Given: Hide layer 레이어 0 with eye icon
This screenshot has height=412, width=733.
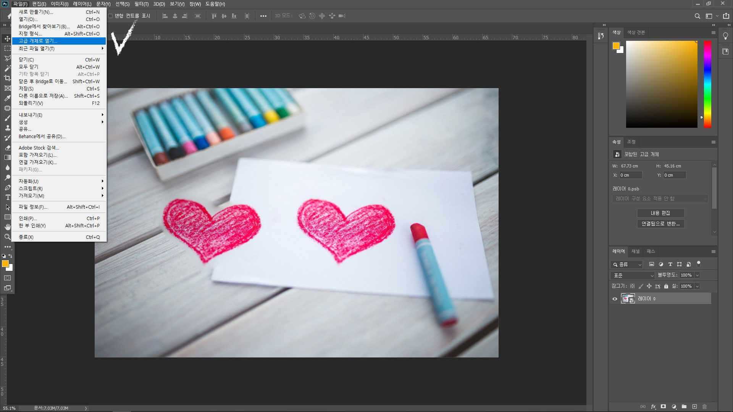Looking at the screenshot, I should 615,299.
